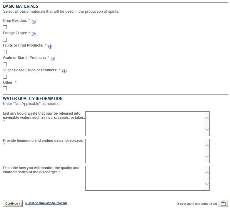Open help for Sugar Based Crops

pyautogui.click(x=64, y=71)
